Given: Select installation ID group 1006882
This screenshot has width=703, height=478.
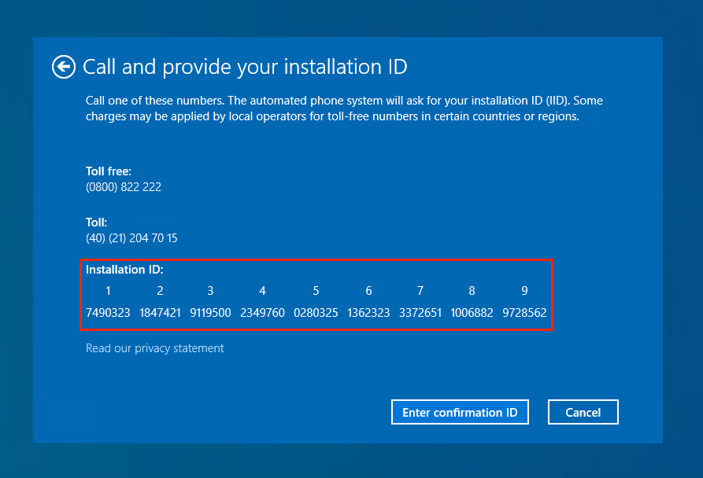Looking at the screenshot, I should click(472, 313).
